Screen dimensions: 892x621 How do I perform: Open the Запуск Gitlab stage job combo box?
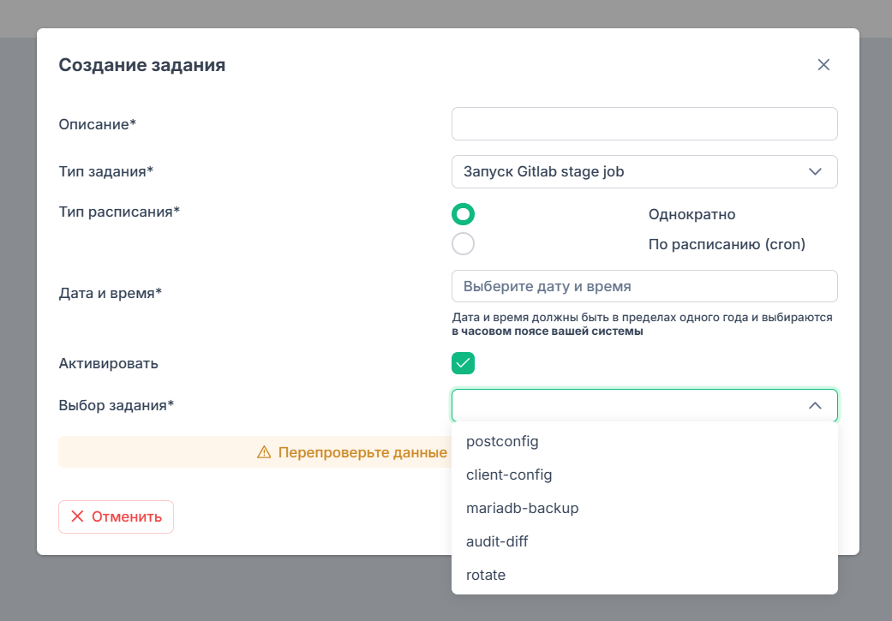644,172
